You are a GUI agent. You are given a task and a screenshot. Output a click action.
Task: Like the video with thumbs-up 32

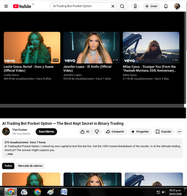(85, 132)
